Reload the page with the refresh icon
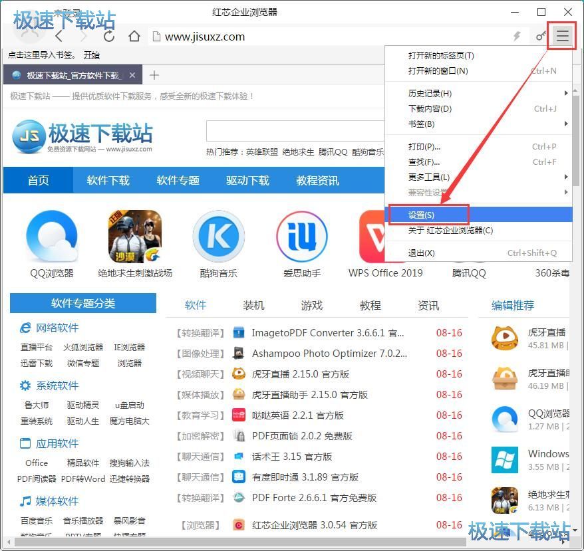This screenshot has height=551, width=584. tap(109, 36)
